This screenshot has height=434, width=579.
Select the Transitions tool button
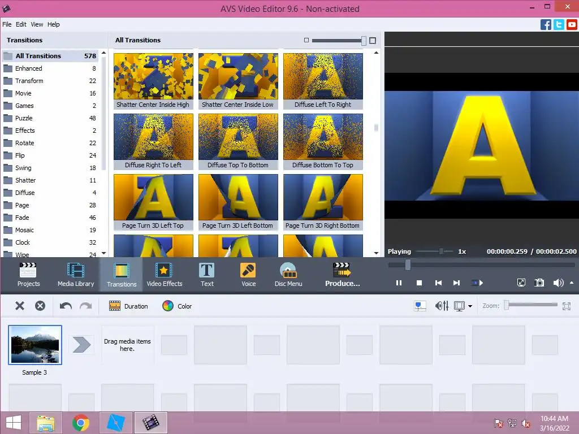tap(122, 275)
